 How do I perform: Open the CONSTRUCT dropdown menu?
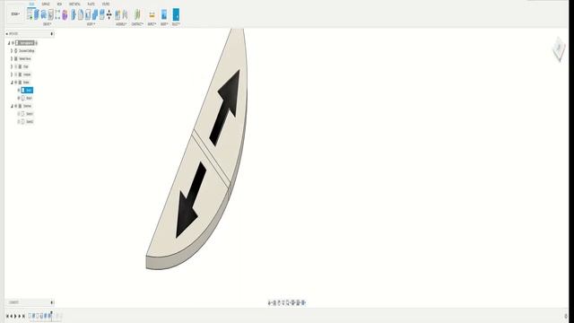click(x=137, y=24)
